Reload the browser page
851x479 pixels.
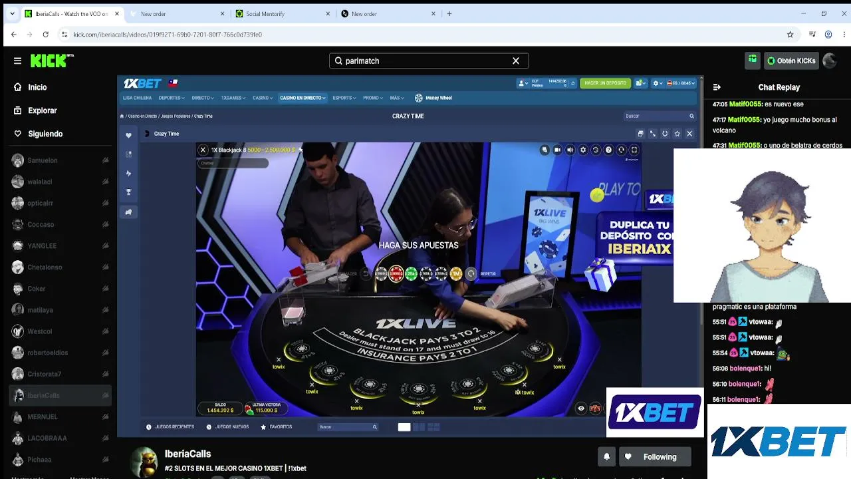coord(45,35)
